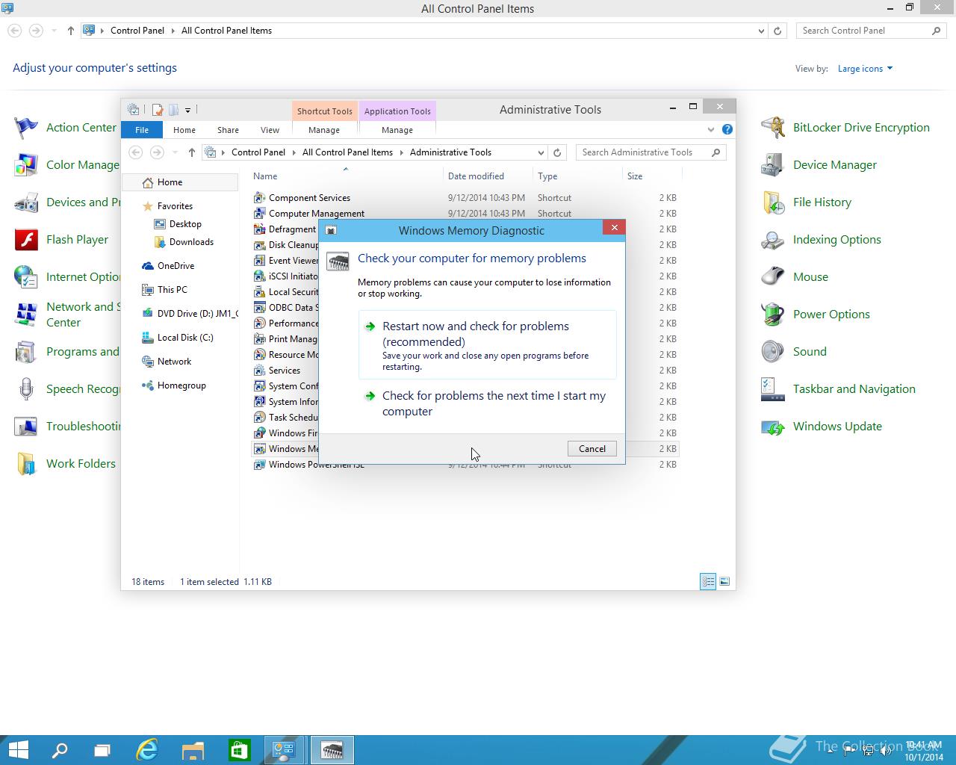Open the Shortcut Tools Manage tab

324,130
